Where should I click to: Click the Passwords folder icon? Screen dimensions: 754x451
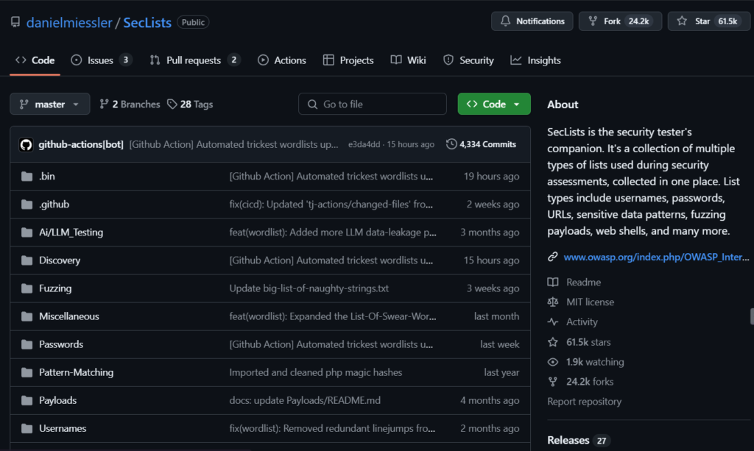[27, 344]
